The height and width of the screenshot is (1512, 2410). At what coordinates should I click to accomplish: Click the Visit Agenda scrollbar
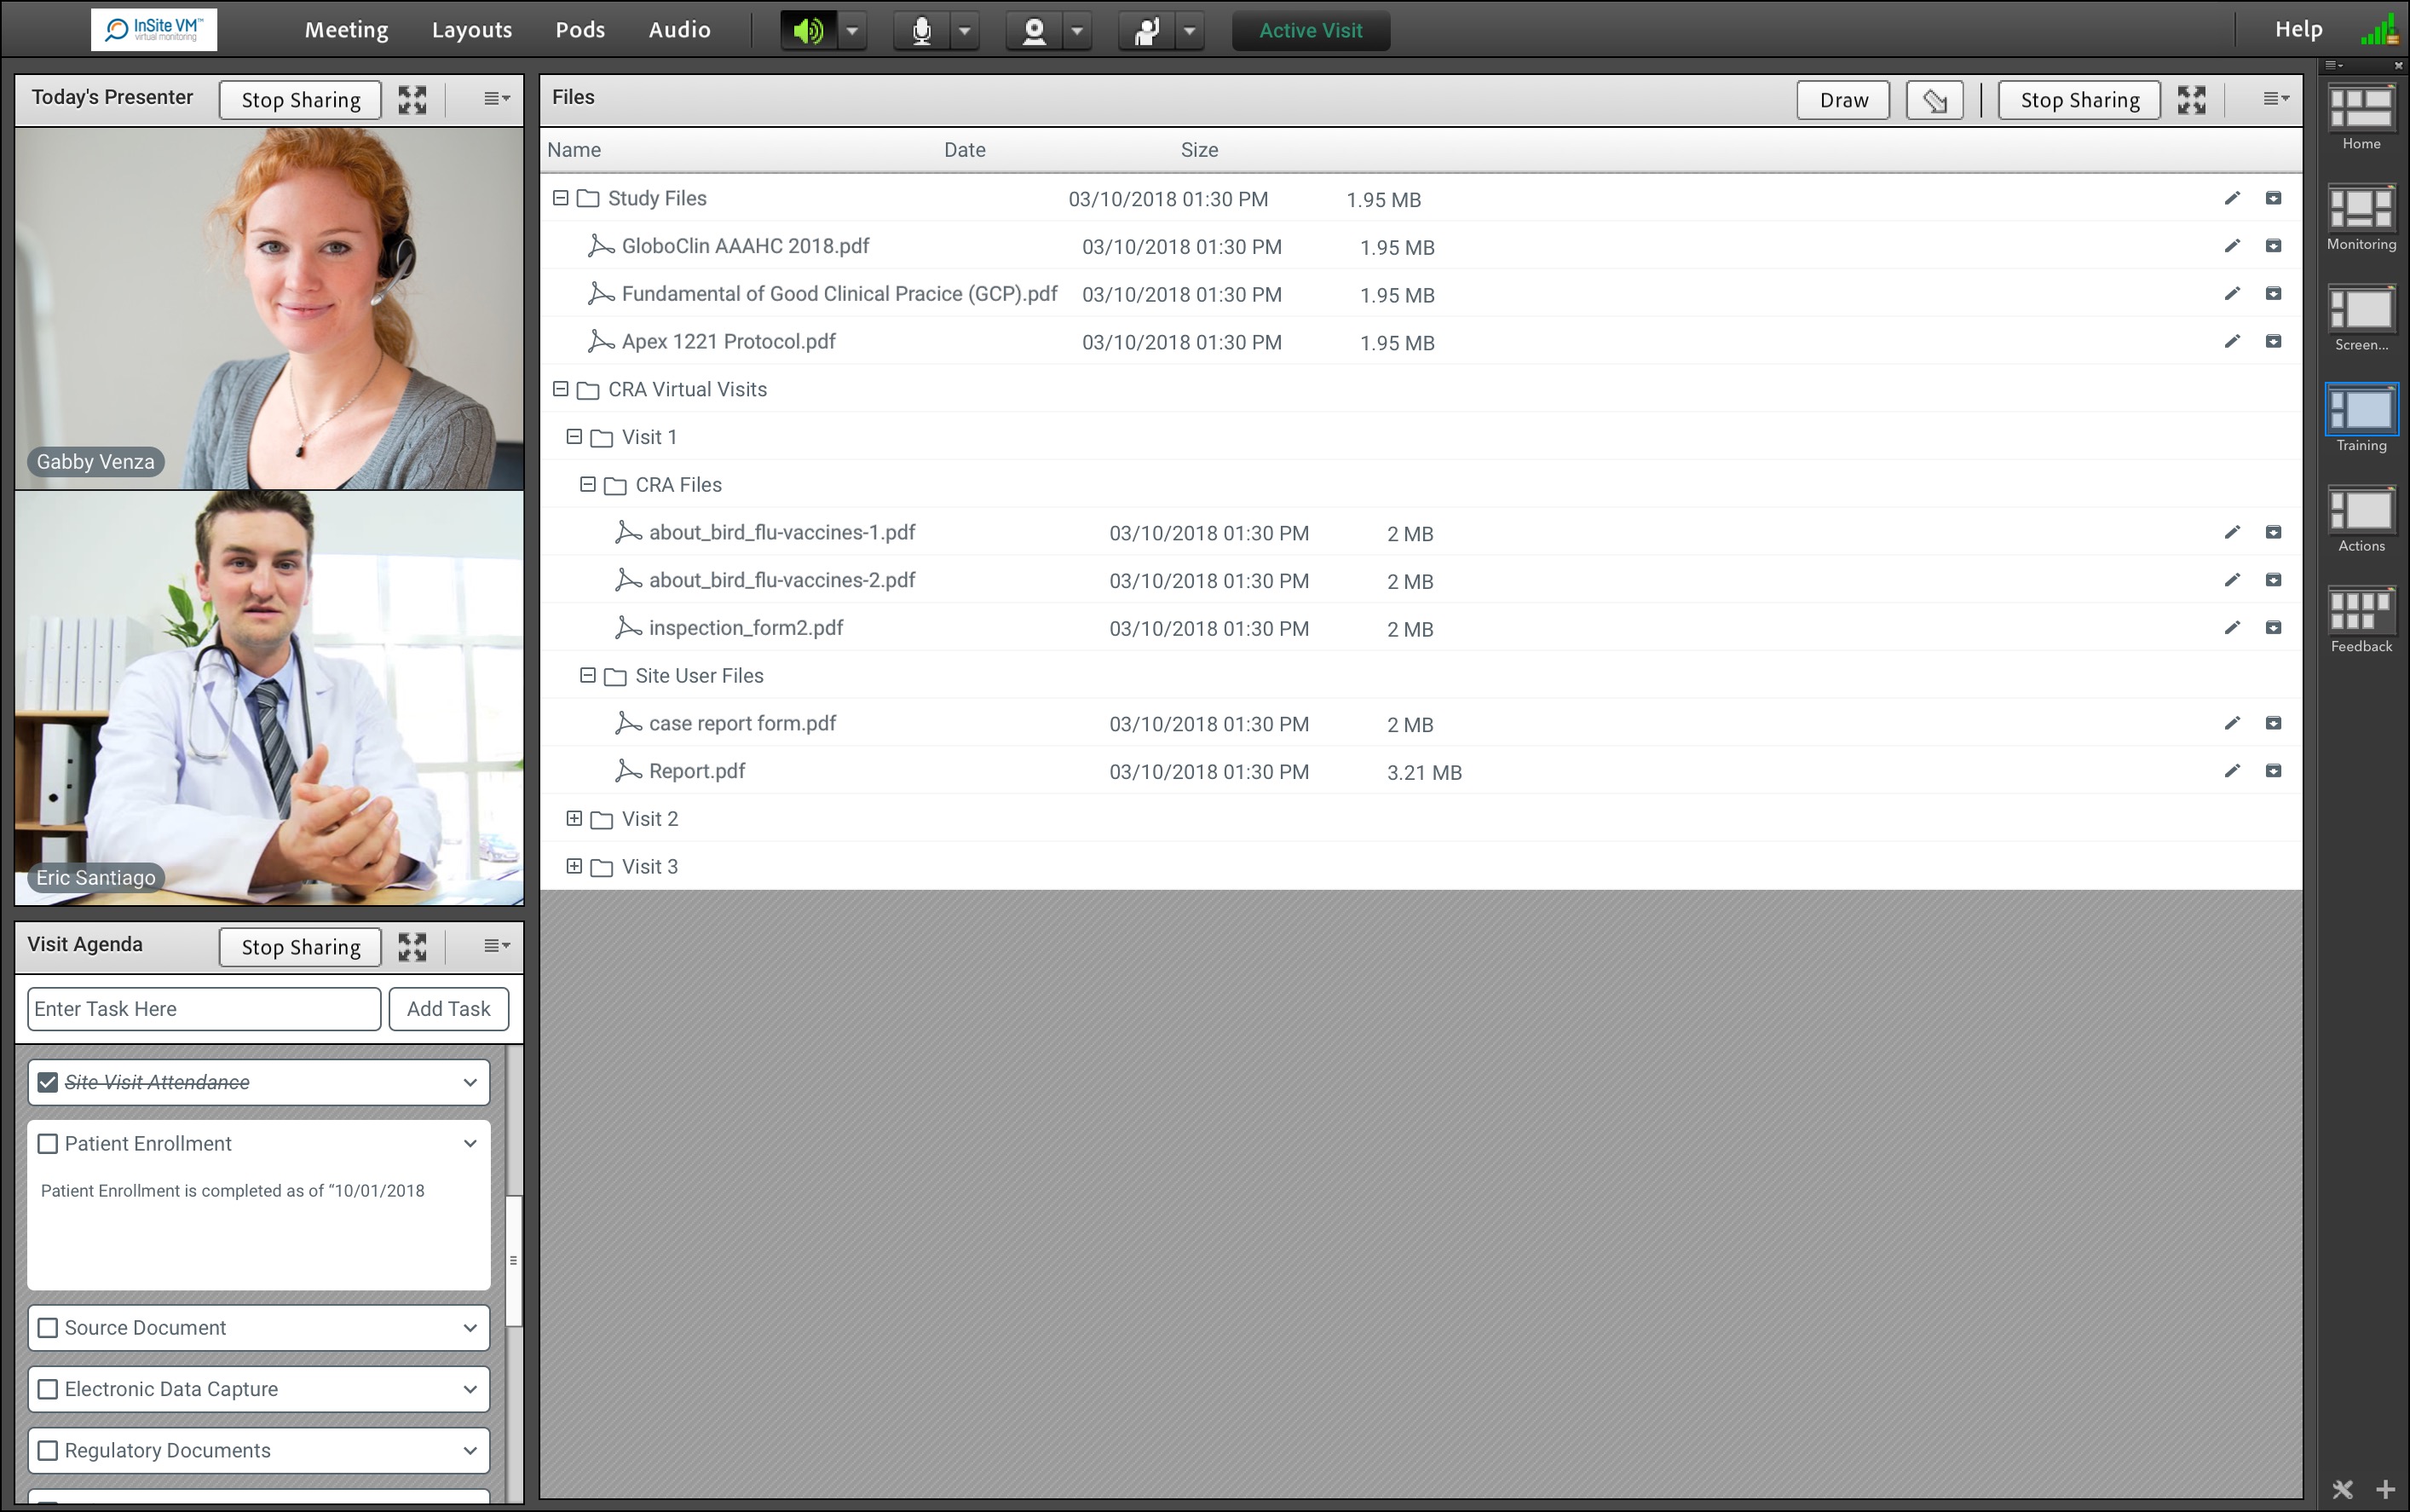[514, 1260]
